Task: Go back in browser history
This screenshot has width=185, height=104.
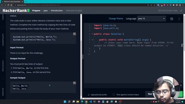Action: click(2, 5)
